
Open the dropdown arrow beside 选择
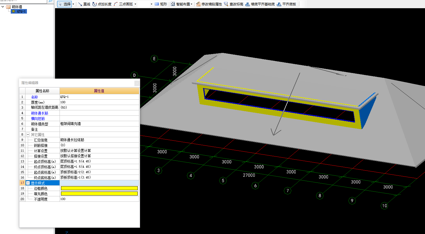click(x=73, y=4)
